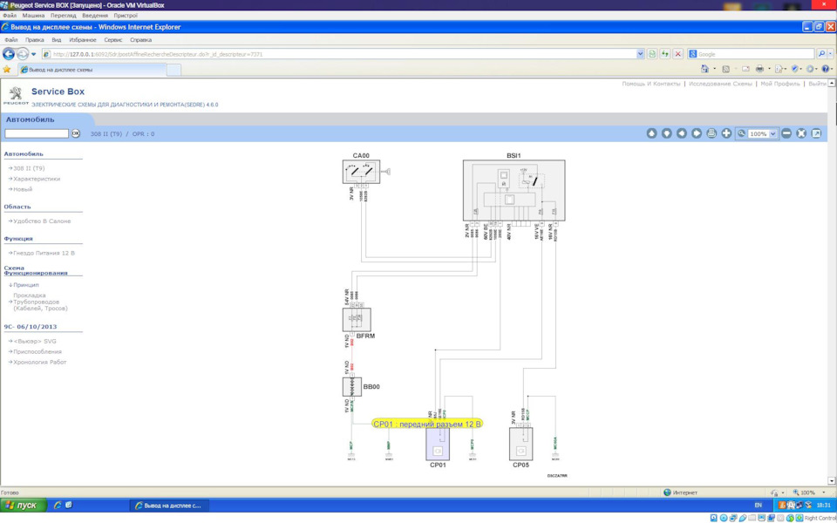The width and height of the screenshot is (837, 523).
Task: Click the 'Гнездо Питания 12 В' link
Action: tap(44, 253)
